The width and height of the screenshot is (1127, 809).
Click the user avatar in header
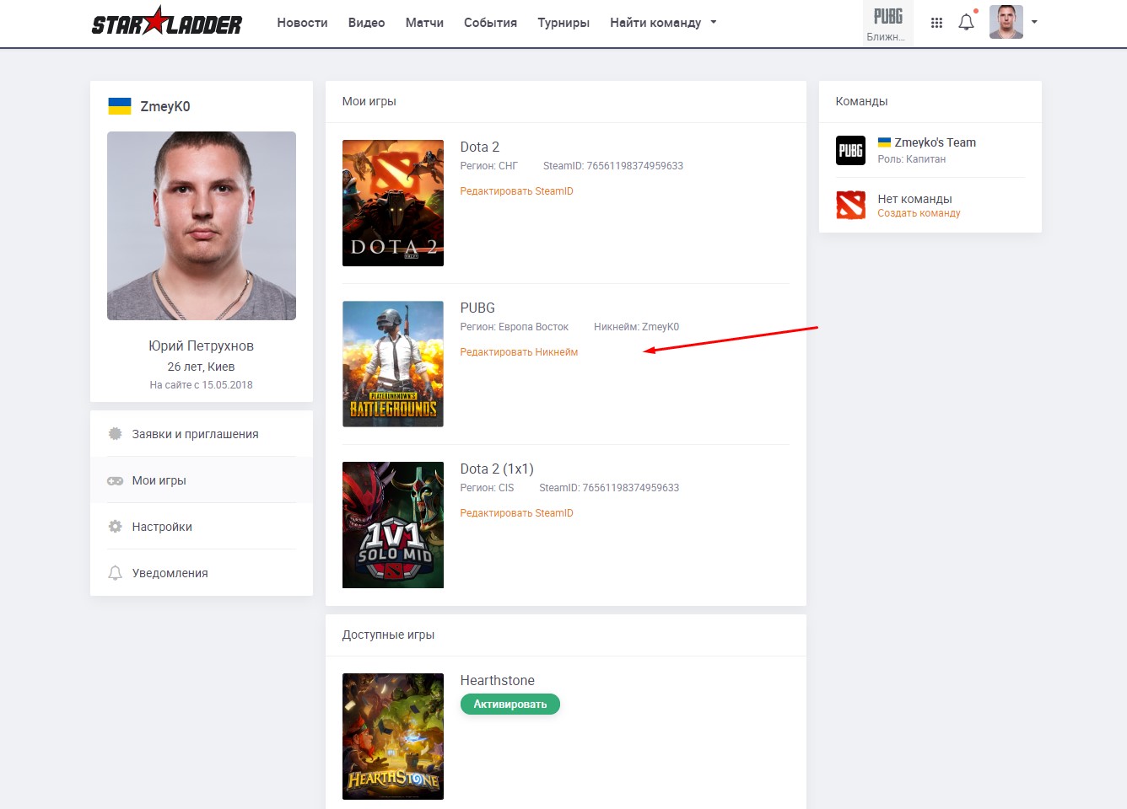coord(1006,22)
